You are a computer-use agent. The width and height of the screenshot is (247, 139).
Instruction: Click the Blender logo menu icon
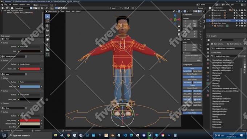click(x=2, y=5)
